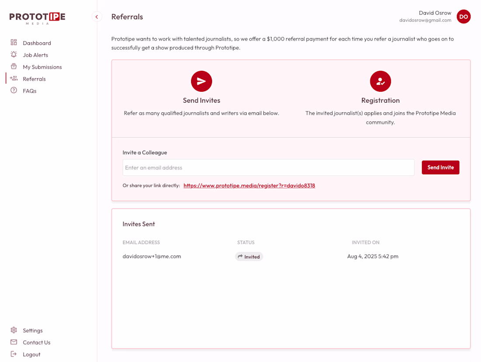Click the davidosrow+1@me.com invite row email
Screen dimensions: 481x362
tap(152, 256)
